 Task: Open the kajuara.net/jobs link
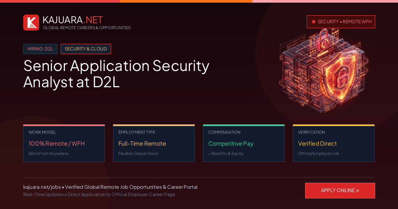(x=42, y=187)
